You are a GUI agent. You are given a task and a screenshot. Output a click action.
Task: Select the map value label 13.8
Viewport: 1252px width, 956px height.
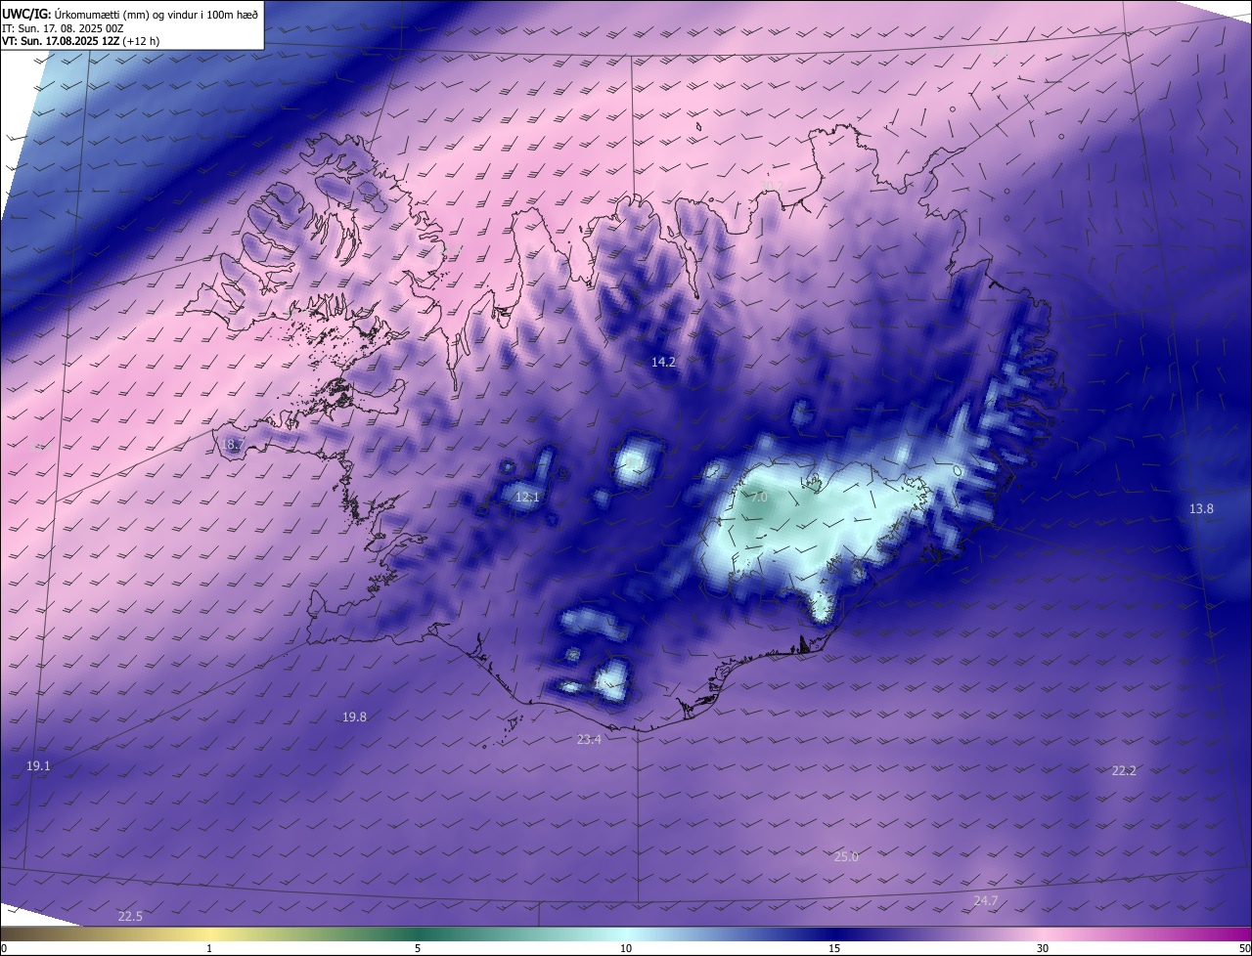coord(1201,508)
